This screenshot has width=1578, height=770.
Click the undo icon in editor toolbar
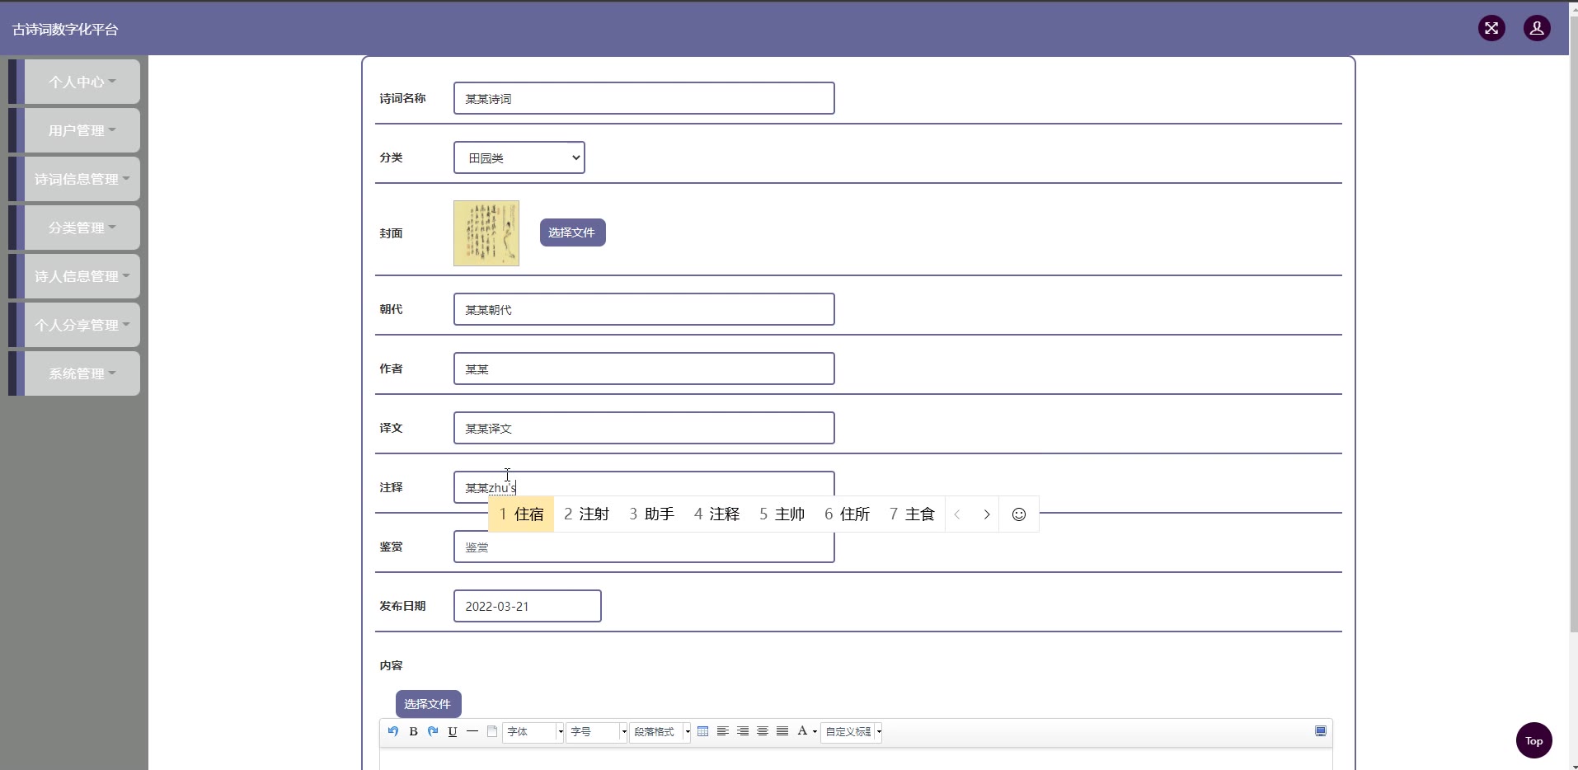393,731
